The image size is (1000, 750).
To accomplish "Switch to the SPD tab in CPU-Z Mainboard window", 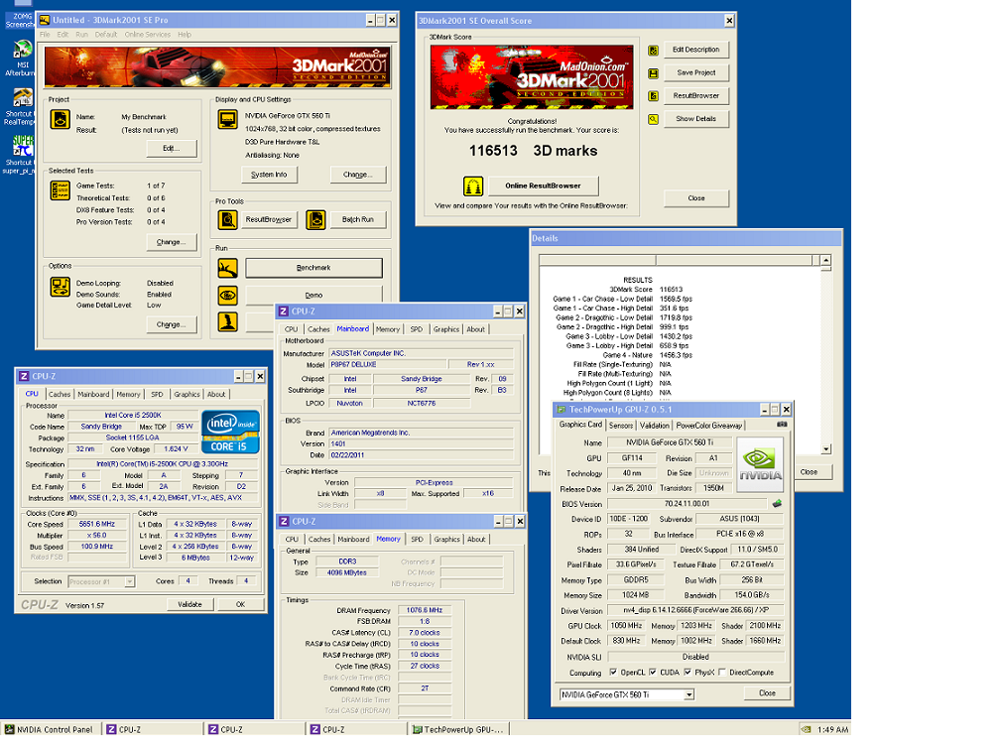I will click(417, 329).
